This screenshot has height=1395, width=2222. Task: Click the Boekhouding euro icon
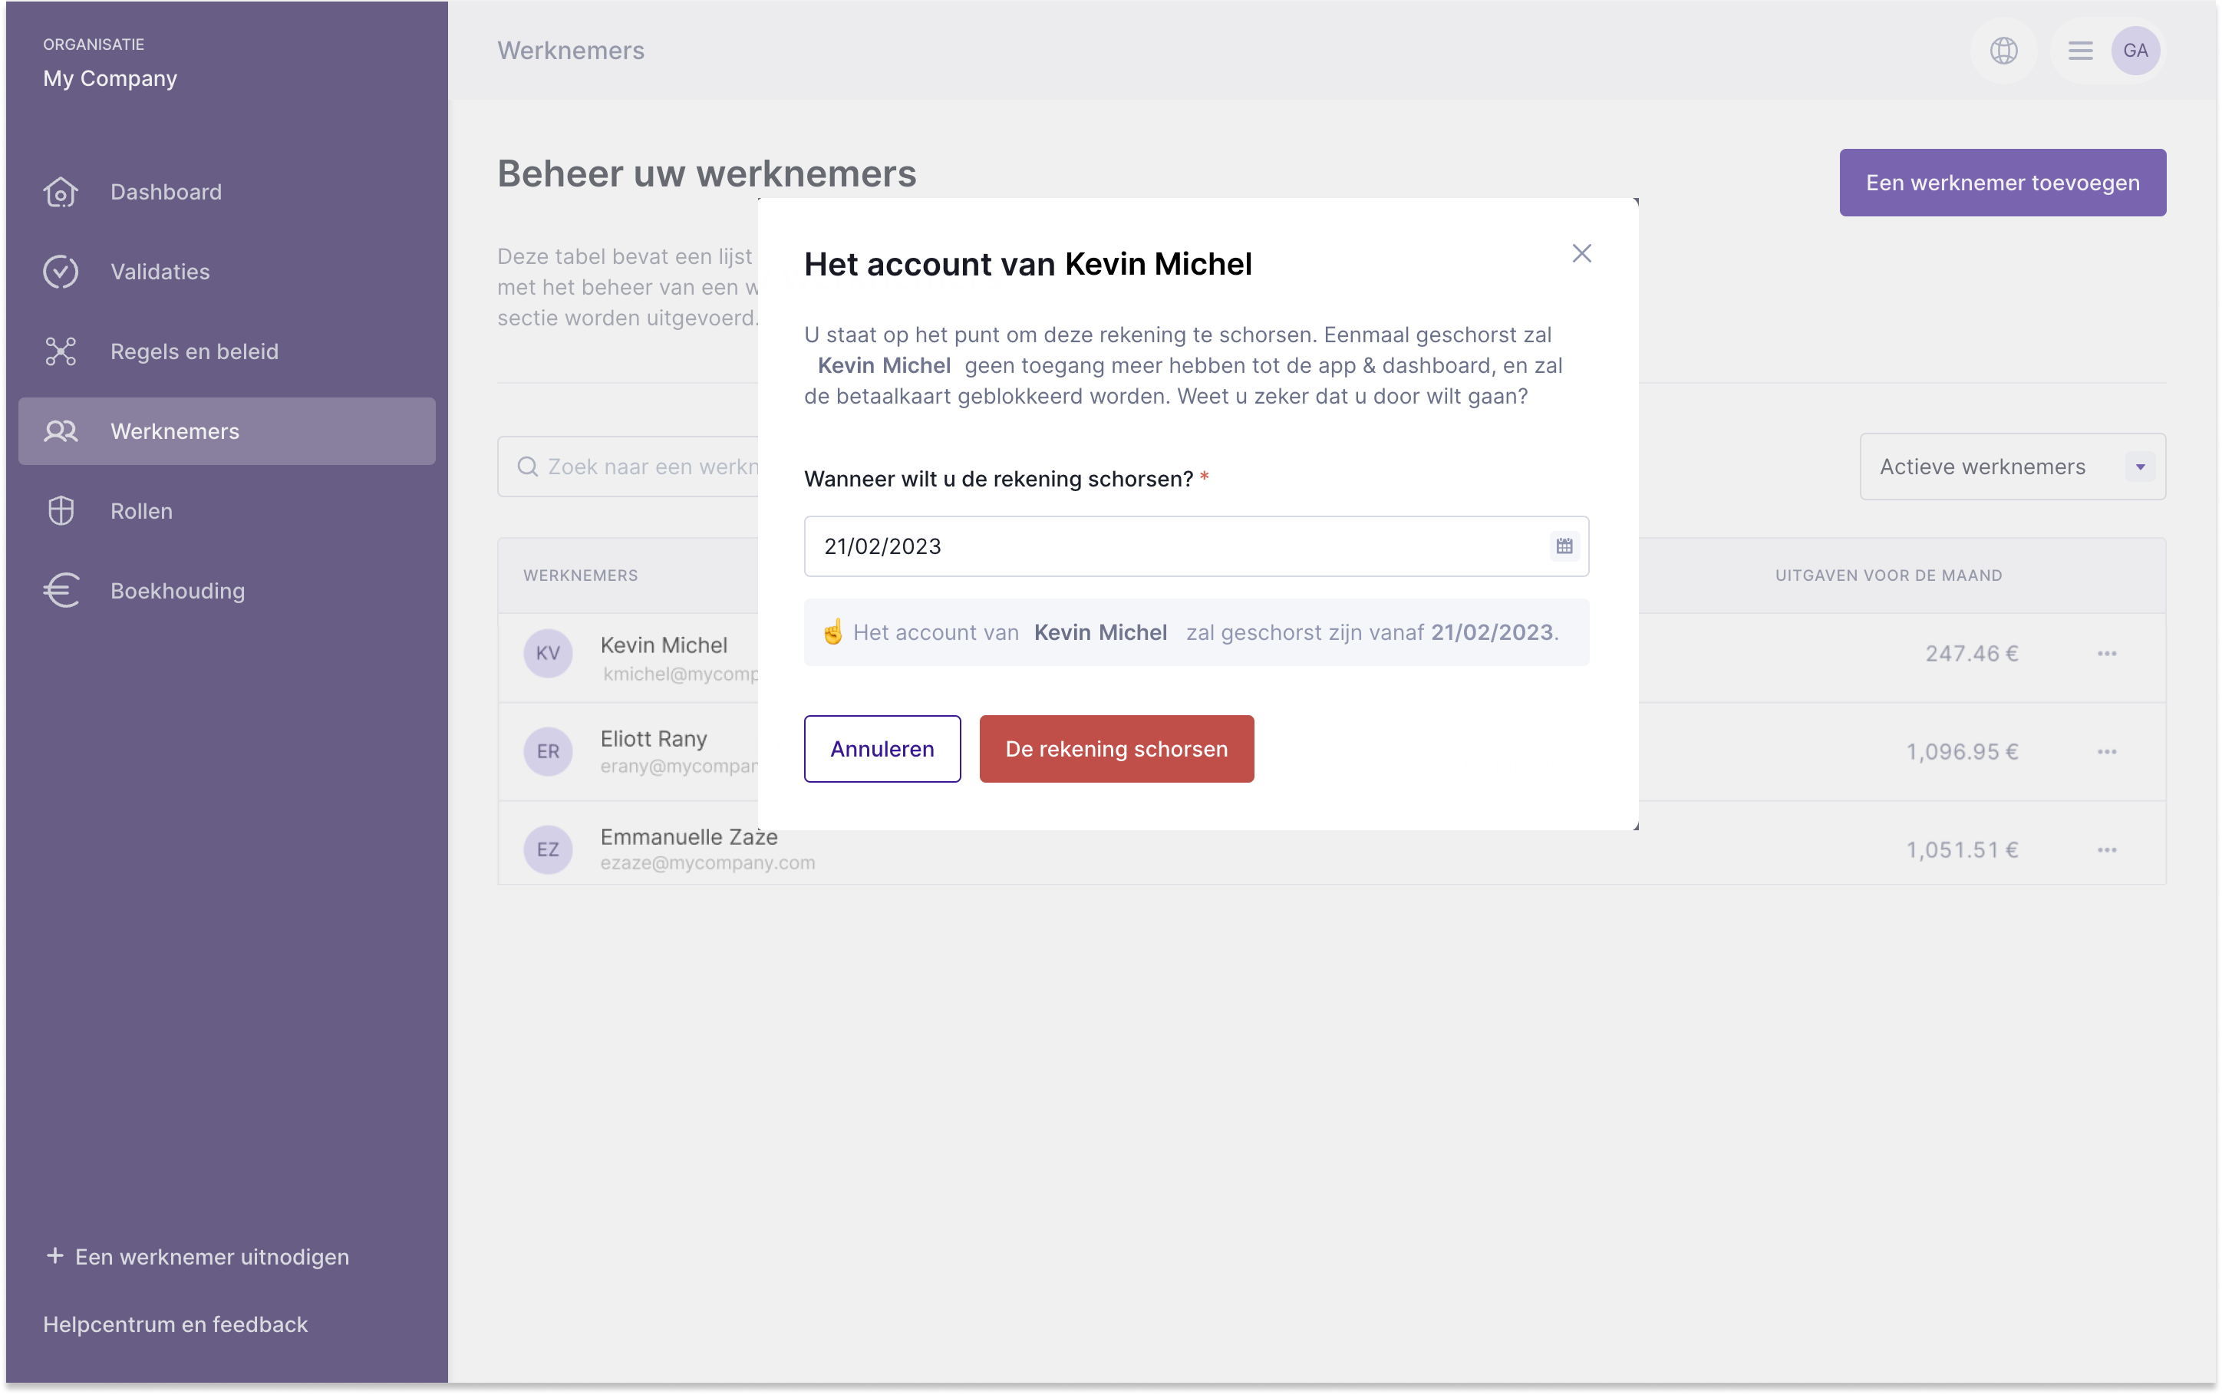tap(61, 591)
